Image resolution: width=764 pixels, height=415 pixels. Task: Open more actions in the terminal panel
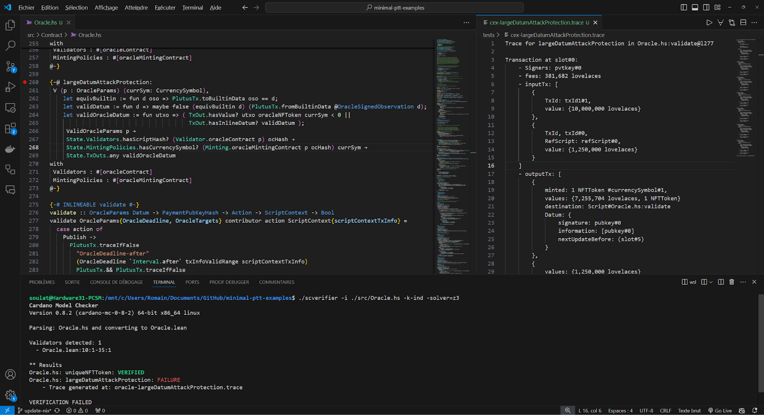[x=743, y=282]
